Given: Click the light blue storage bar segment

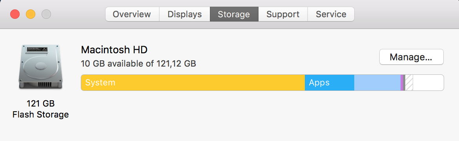Looking at the screenshot, I should [x=377, y=83].
